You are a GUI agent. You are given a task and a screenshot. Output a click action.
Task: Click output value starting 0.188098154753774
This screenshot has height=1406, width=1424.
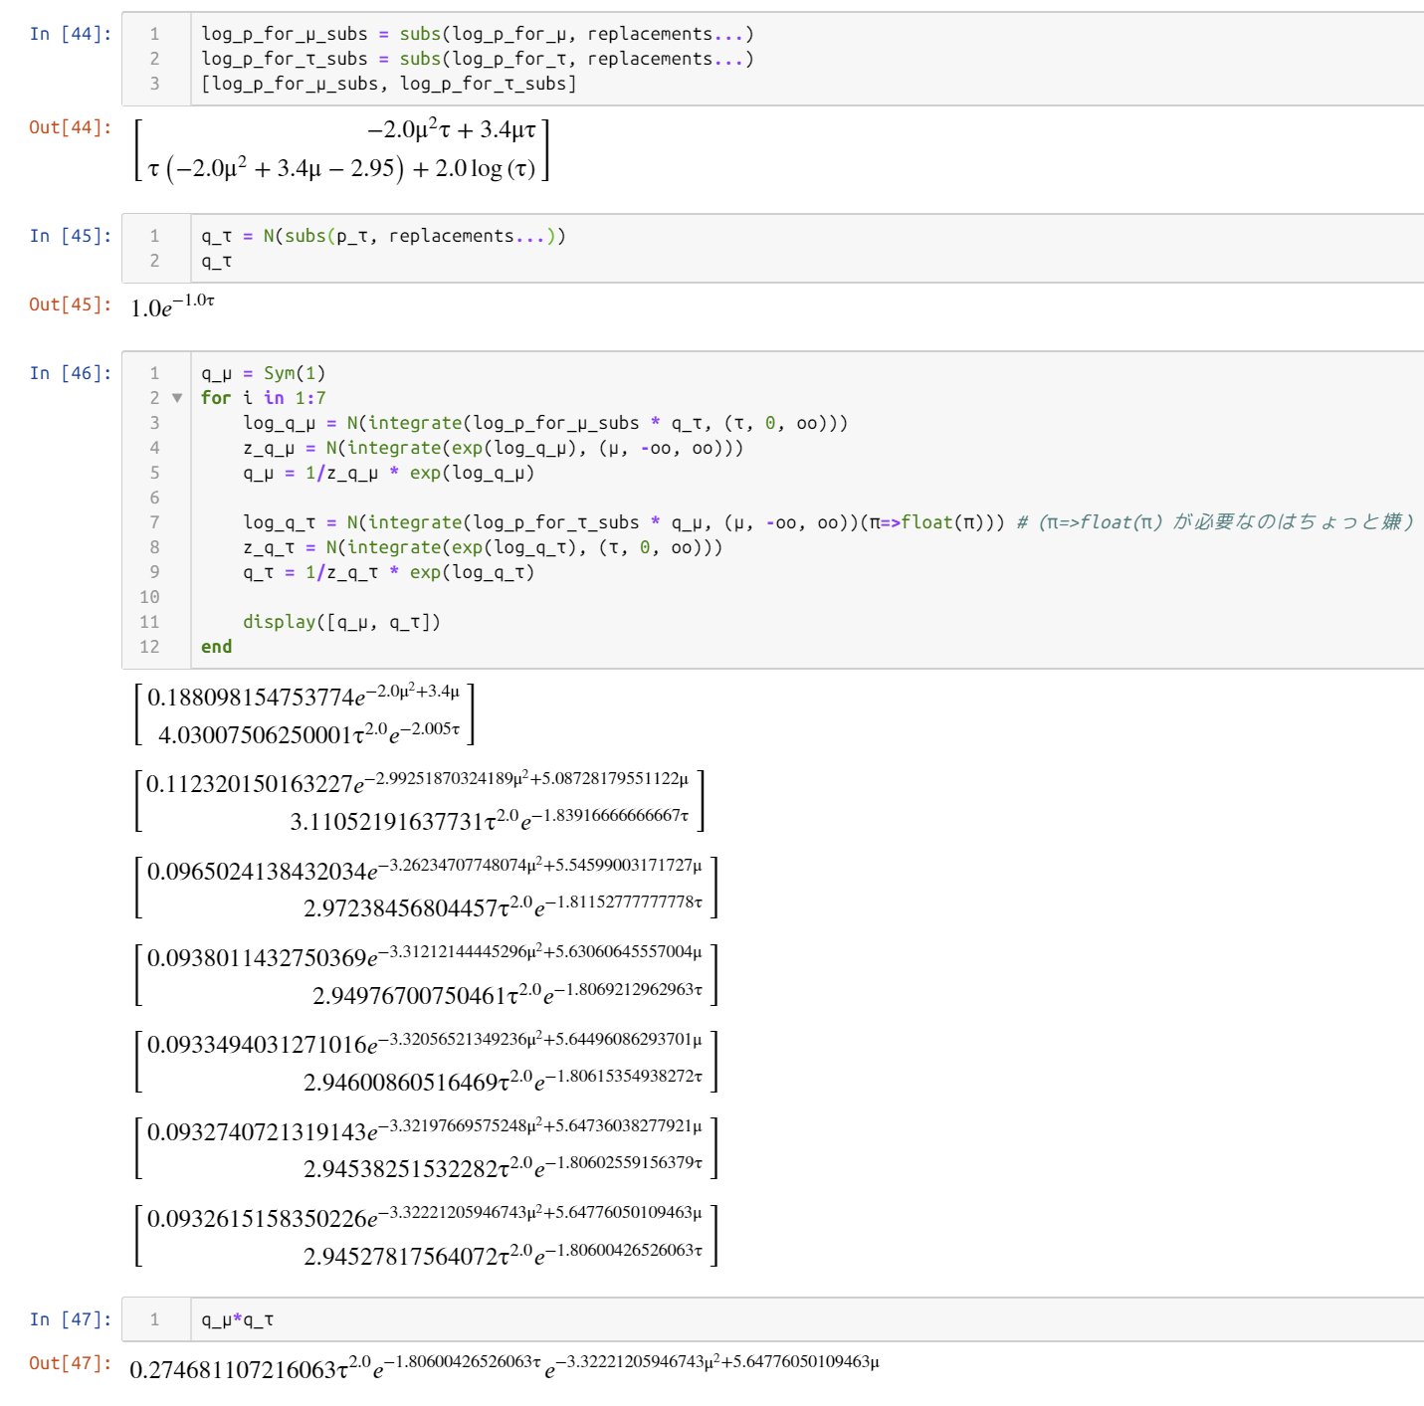(x=304, y=696)
